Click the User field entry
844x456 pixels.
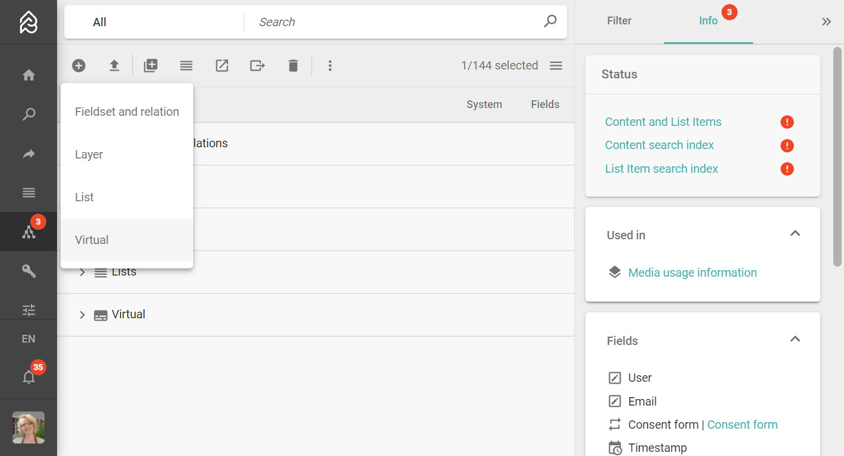[640, 378]
